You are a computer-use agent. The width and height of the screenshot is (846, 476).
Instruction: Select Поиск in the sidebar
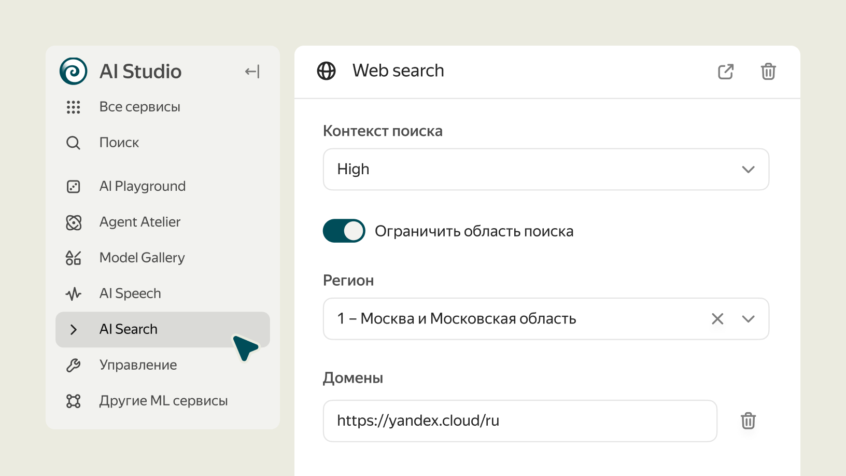(119, 143)
